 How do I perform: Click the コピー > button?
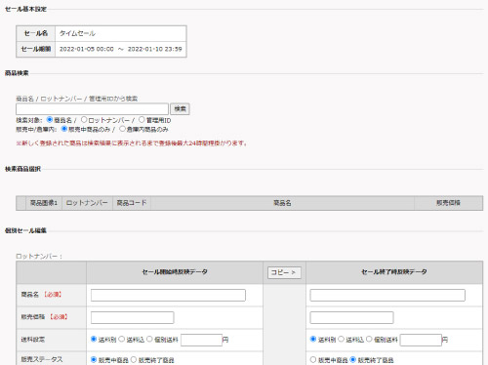point(284,272)
